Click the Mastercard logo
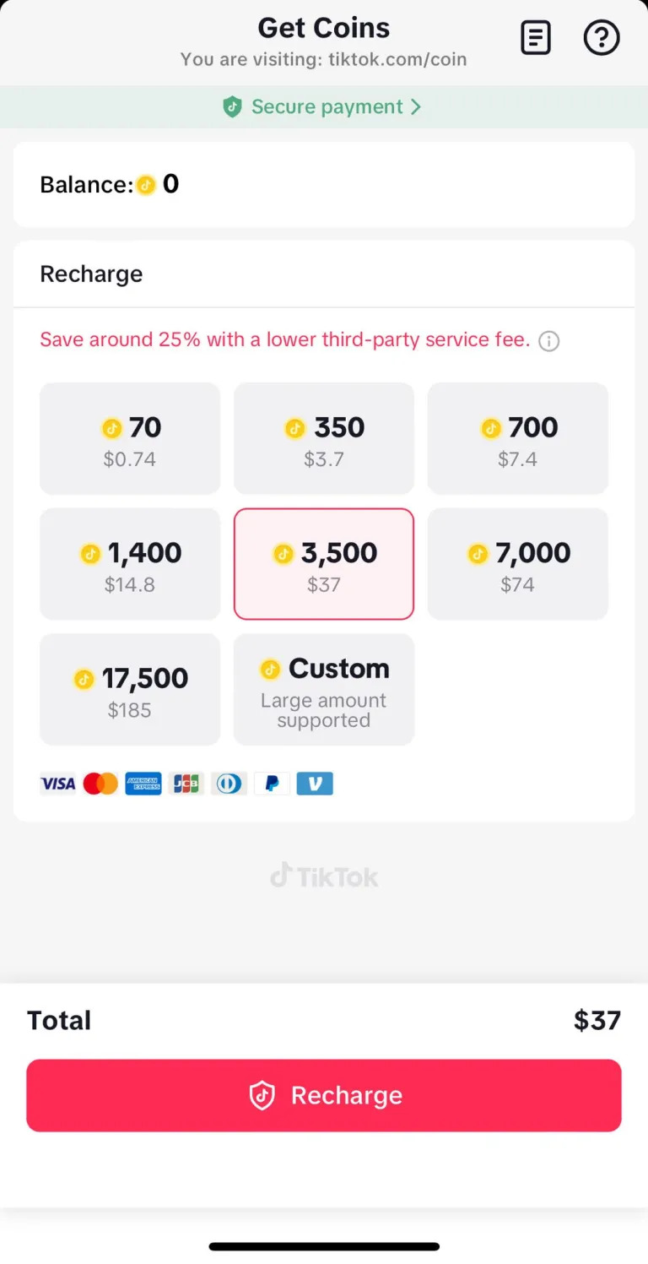This screenshot has height=1264, width=648. [101, 784]
